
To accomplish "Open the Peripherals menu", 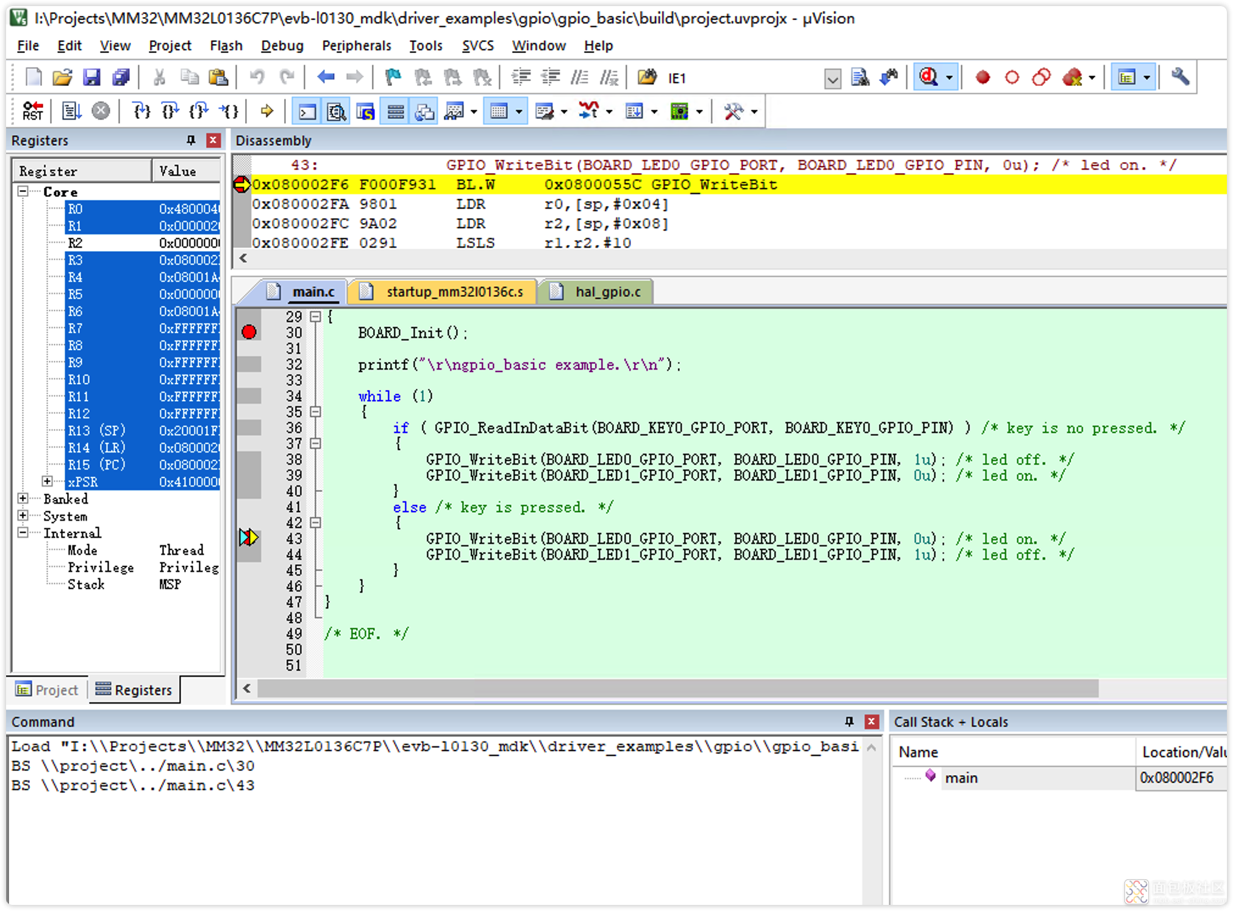I will point(357,46).
